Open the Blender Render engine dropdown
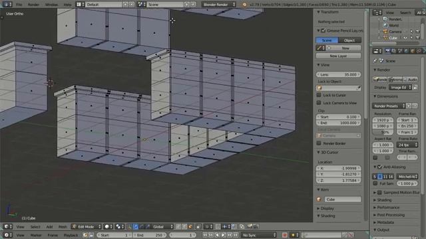 tap(219, 5)
